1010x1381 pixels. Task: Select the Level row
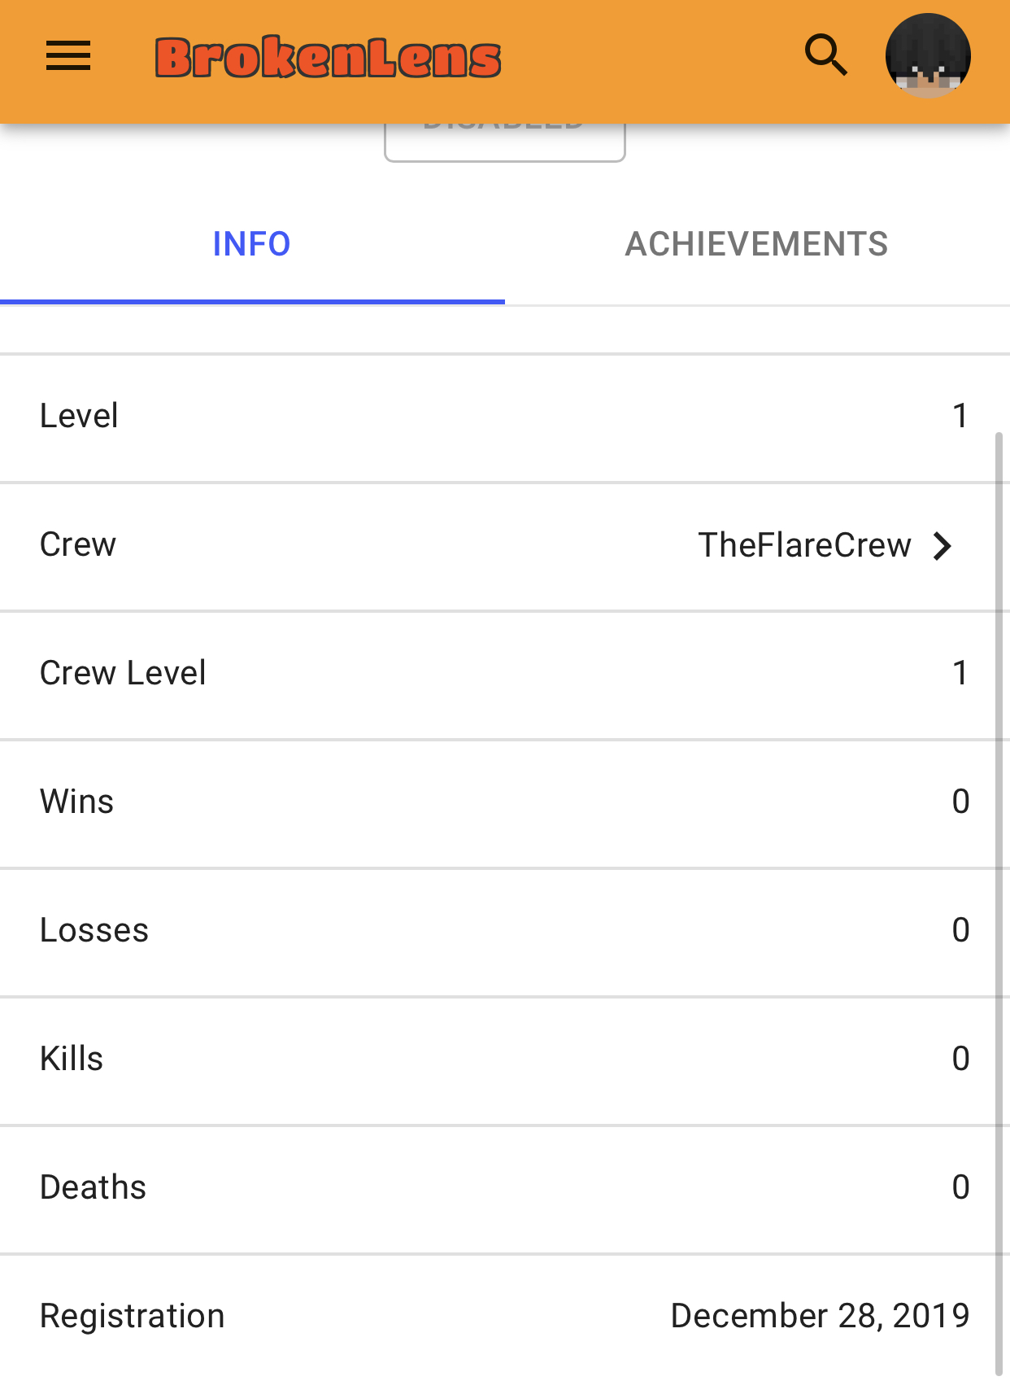pyautogui.click(x=505, y=417)
